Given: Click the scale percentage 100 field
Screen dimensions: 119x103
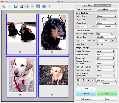Looking at the screenshot, I should [106, 41].
